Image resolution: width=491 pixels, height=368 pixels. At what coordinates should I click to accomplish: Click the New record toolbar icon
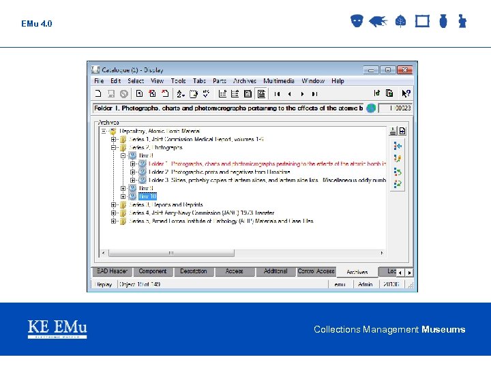(x=98, y=93)
